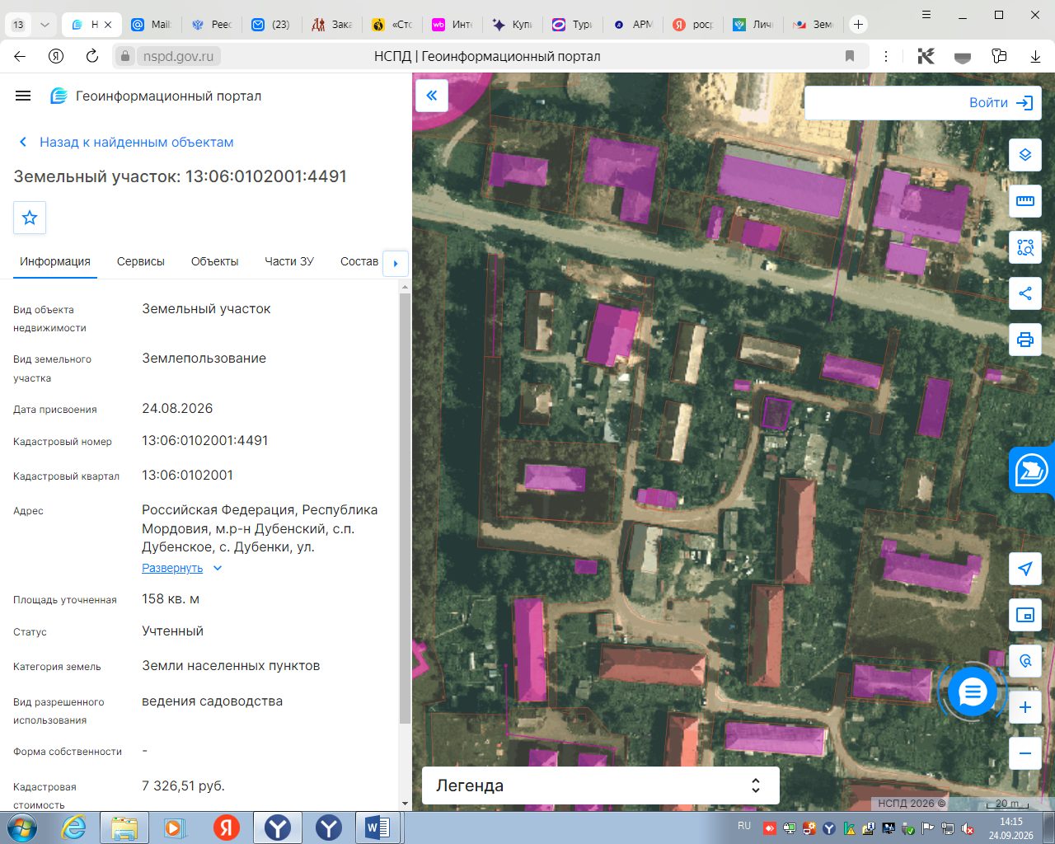
Task: Open the map object search tool
Action: pyautogui.click(x=1025, y=661)
